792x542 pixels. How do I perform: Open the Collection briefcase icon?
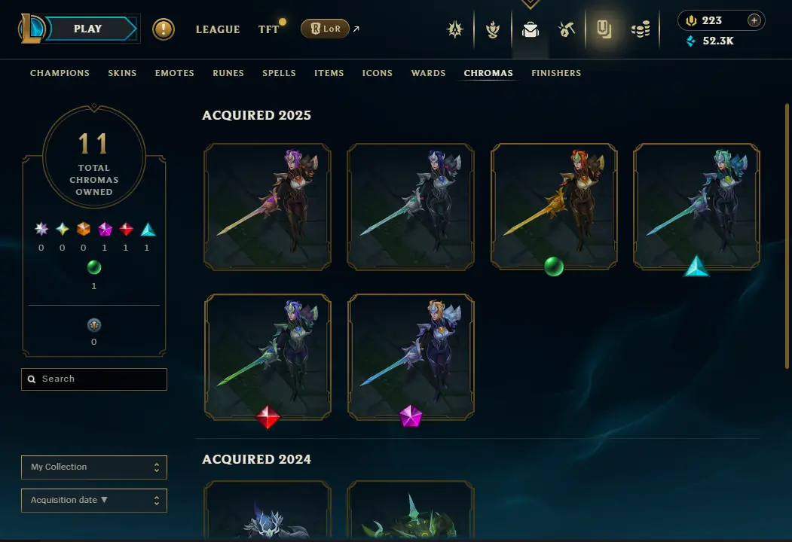(531, 30)
